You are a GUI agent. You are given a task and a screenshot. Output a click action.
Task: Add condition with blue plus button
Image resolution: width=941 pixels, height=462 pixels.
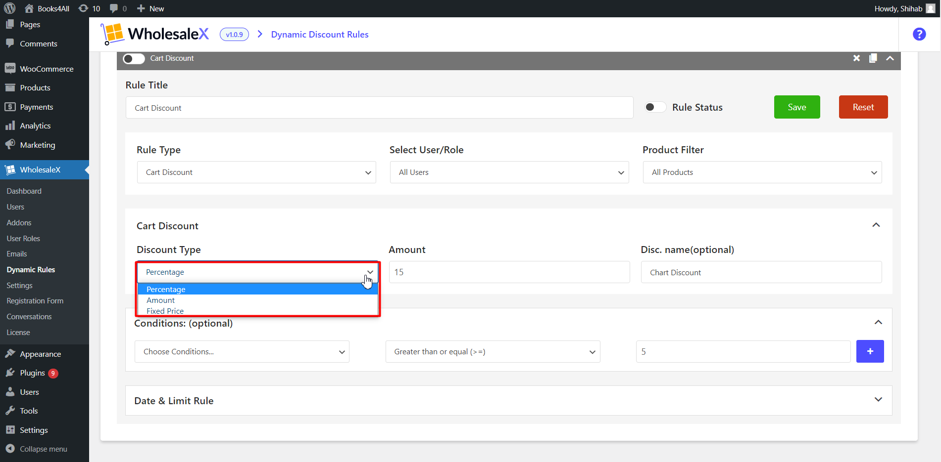click(x=870, y=351)
